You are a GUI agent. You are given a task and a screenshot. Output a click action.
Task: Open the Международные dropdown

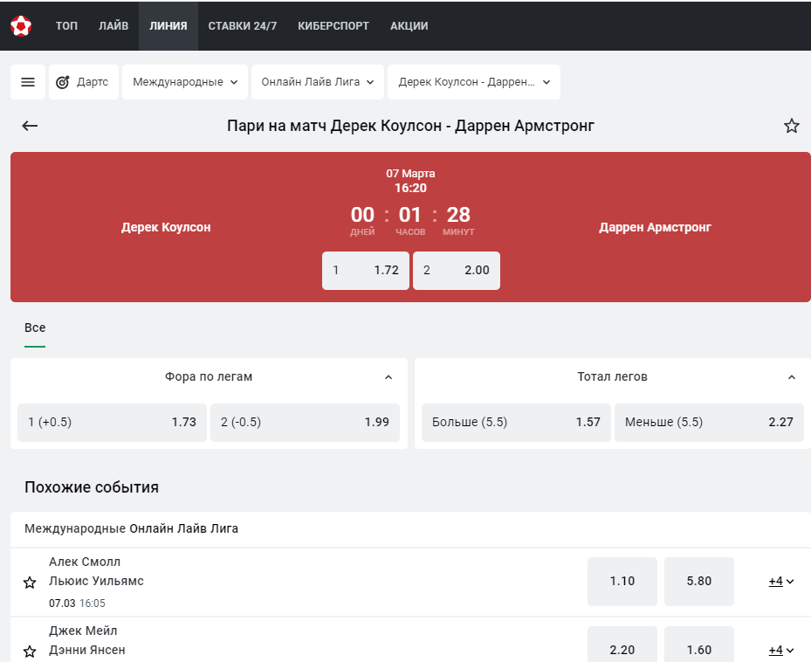point(185,82)
